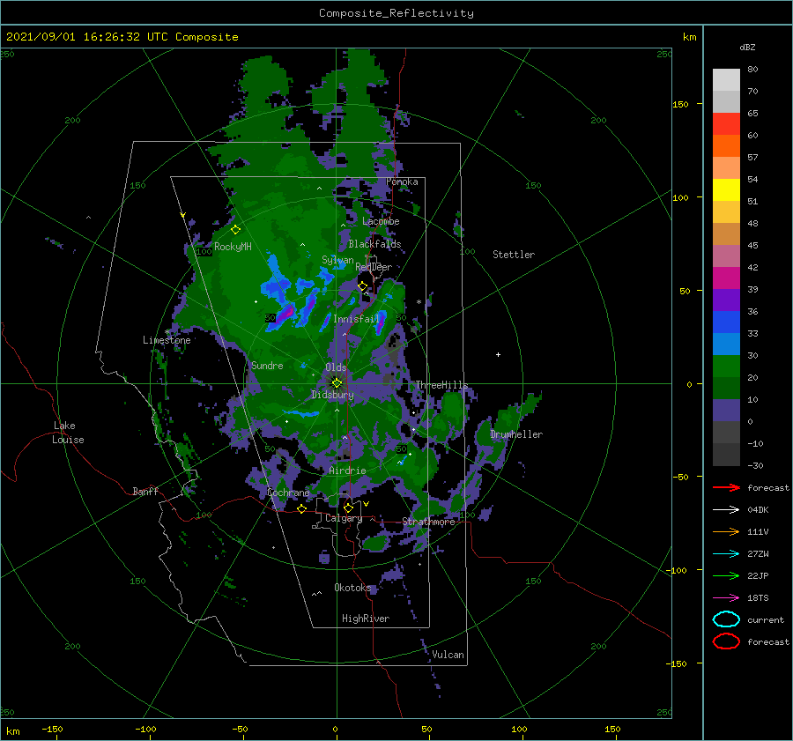
Task: Click the green 22JP arrow icon
Action: click(x=726, y=575)
